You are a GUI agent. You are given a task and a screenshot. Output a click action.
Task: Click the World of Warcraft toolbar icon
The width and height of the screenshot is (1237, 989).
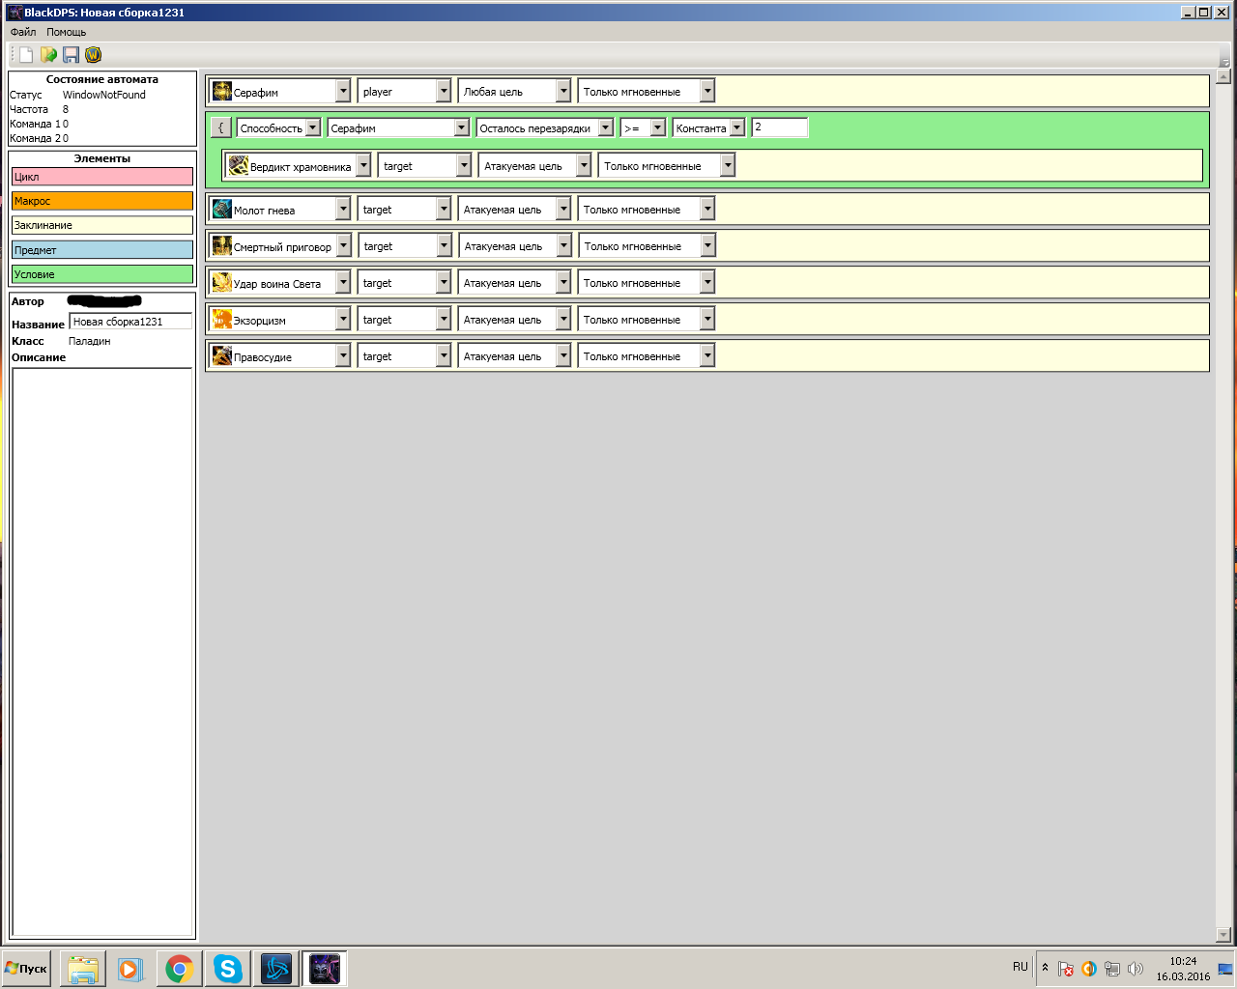pos(93,55)
